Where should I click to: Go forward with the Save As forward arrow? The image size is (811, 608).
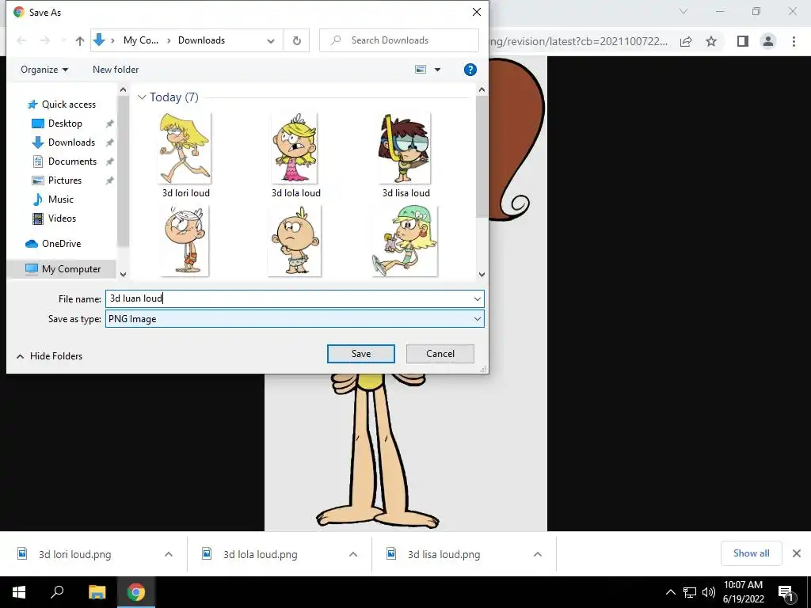pos(45,40)
